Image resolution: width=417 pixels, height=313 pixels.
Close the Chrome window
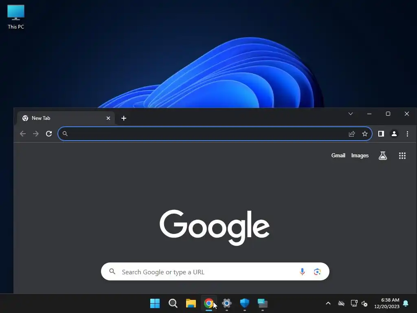pos(407,114)
